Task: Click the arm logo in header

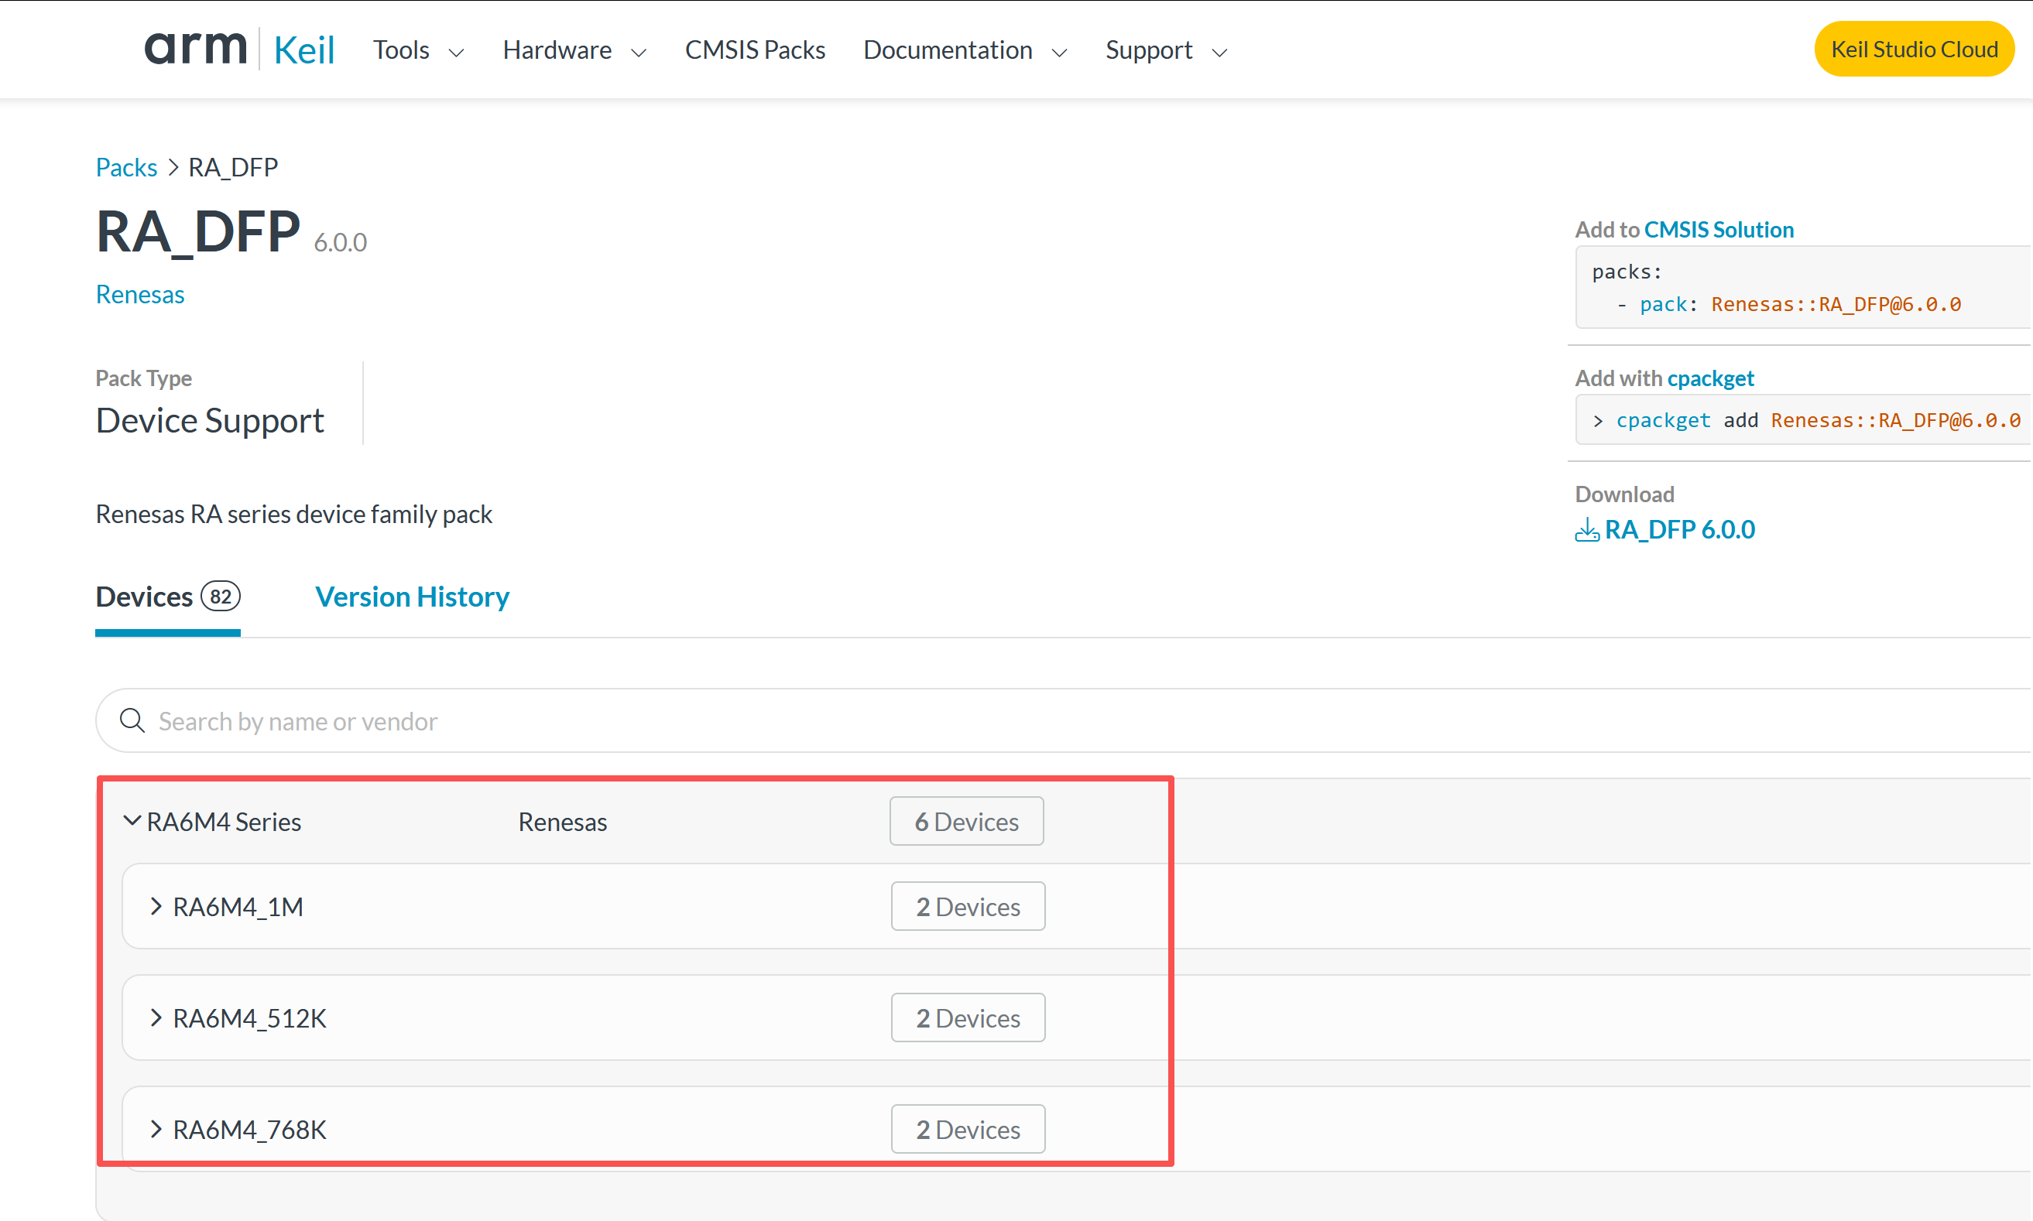Action: 196,48
